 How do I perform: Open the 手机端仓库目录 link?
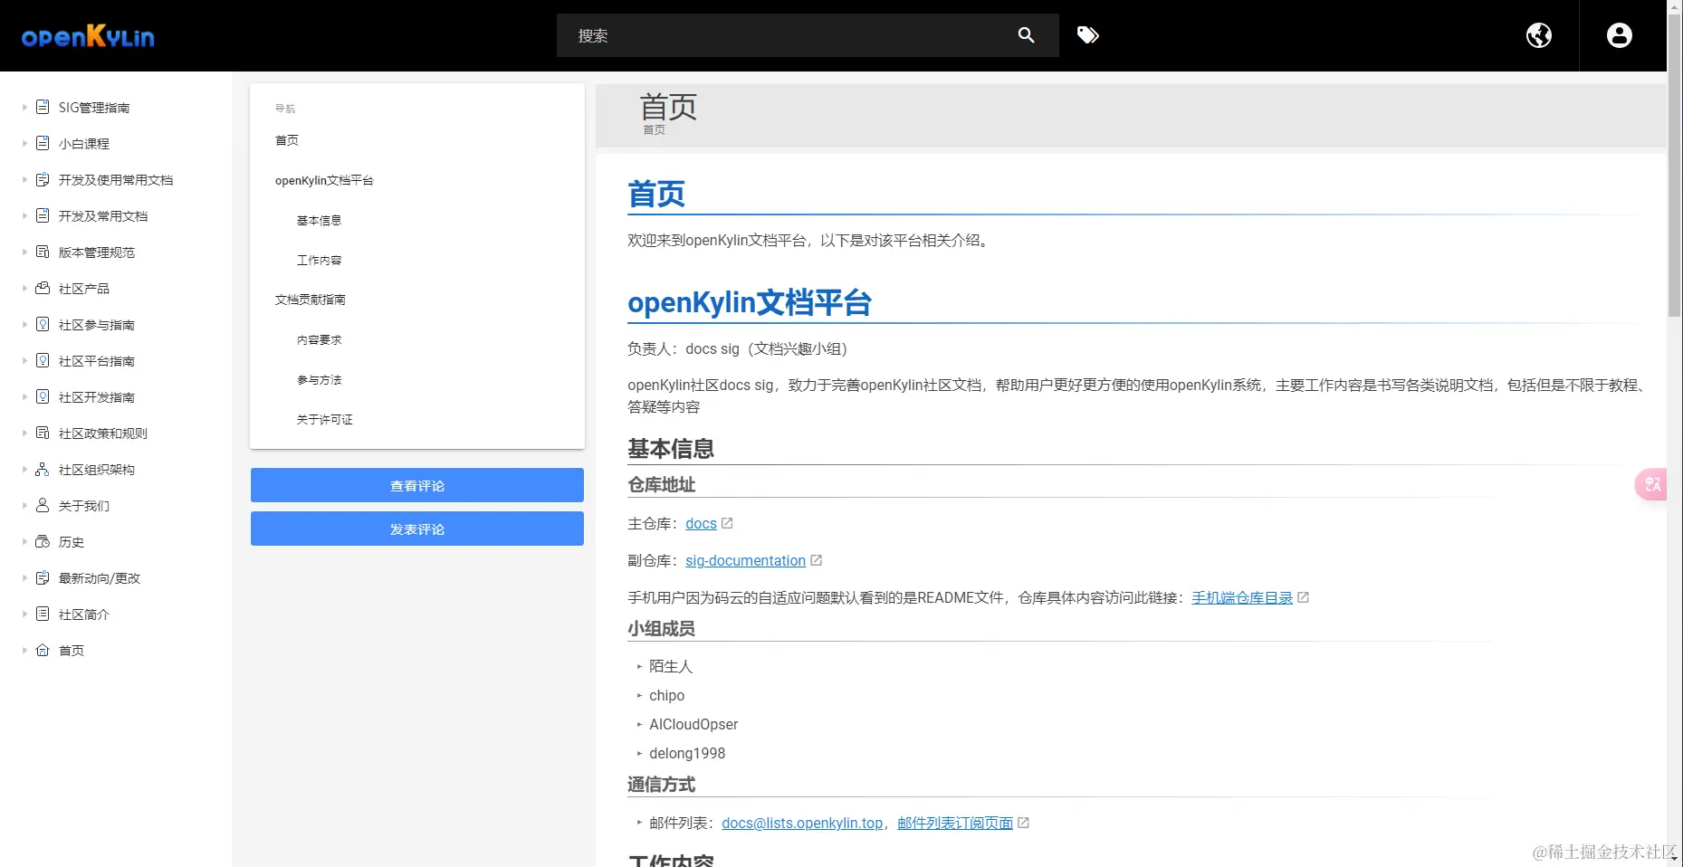[1242, 597]
